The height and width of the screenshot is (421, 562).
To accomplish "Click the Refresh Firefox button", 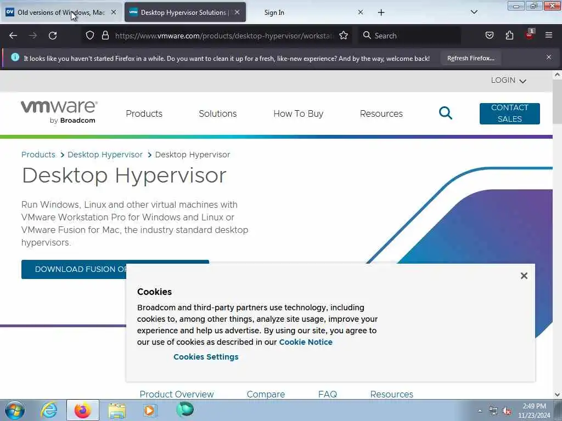I will tap(470, 58).
